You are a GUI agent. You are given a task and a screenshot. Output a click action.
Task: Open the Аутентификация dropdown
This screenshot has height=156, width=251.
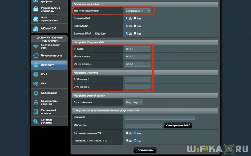[x=134, y=102]
